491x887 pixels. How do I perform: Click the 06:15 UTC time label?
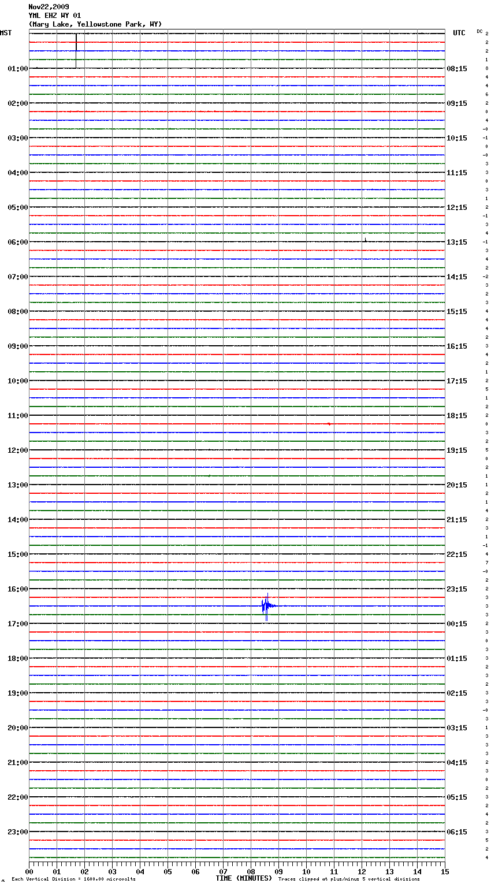[457, 832]
